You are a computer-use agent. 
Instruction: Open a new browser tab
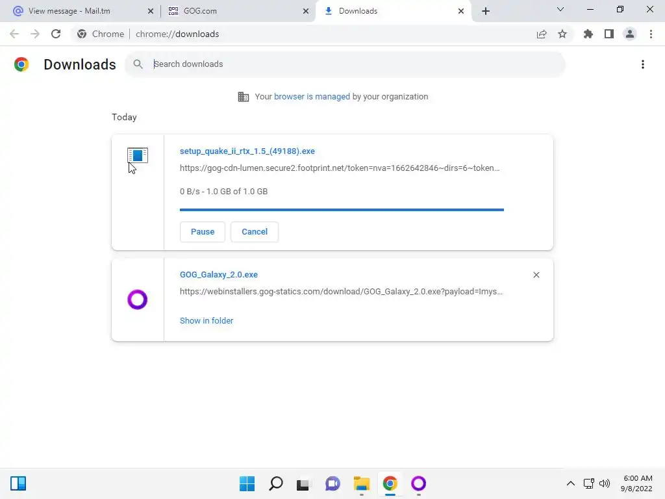[486, 11]
